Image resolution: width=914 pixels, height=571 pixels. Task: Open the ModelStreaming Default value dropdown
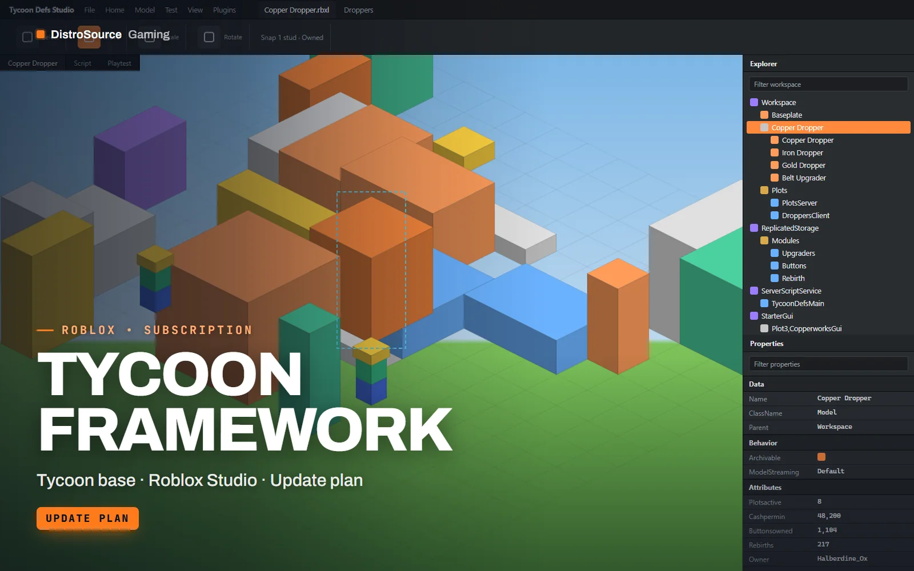point(831,471)
